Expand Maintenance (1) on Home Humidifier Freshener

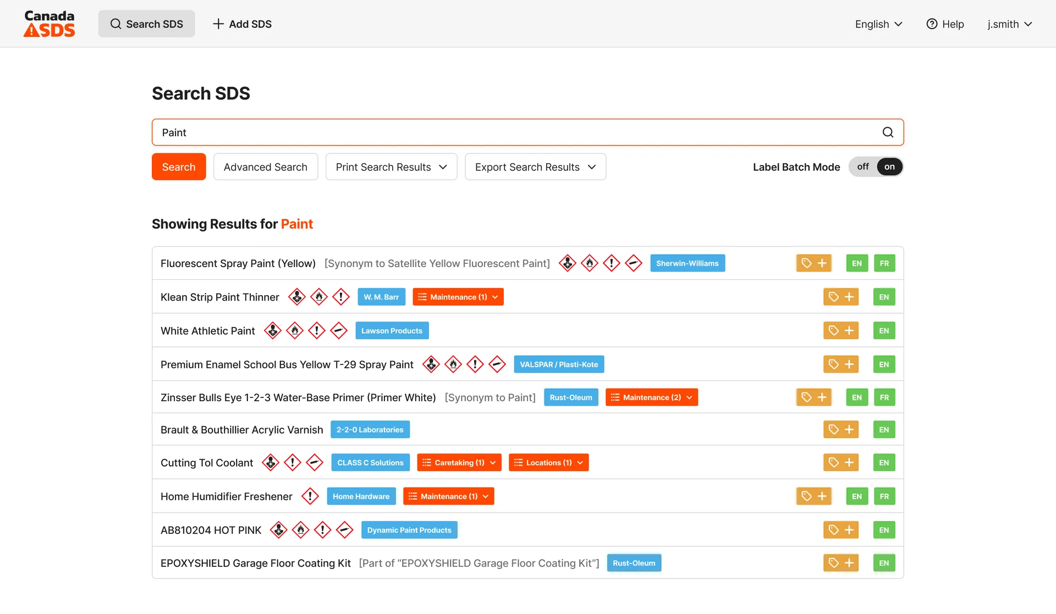tap(448, 496)
